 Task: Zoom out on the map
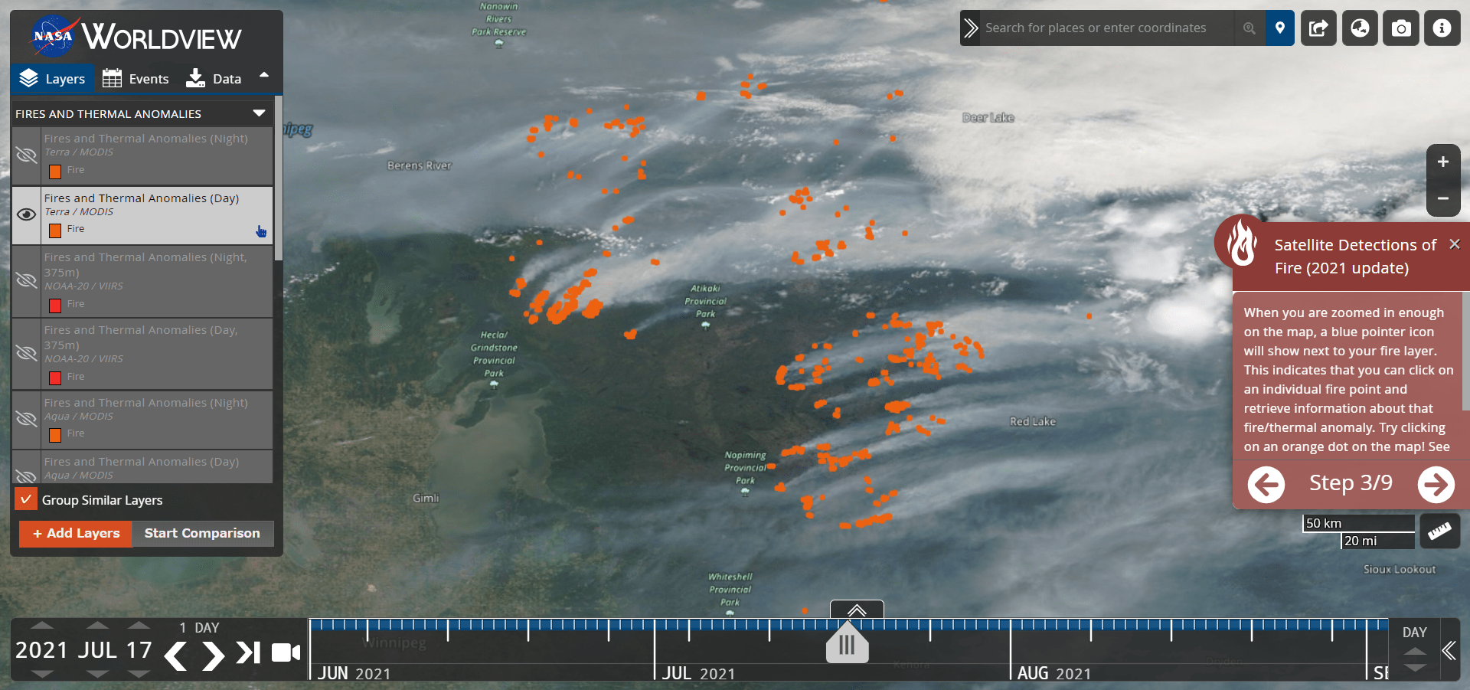click(1443, 198)
